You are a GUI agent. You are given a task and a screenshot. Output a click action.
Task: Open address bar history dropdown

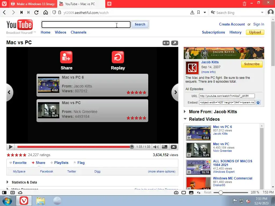(205, 12)
